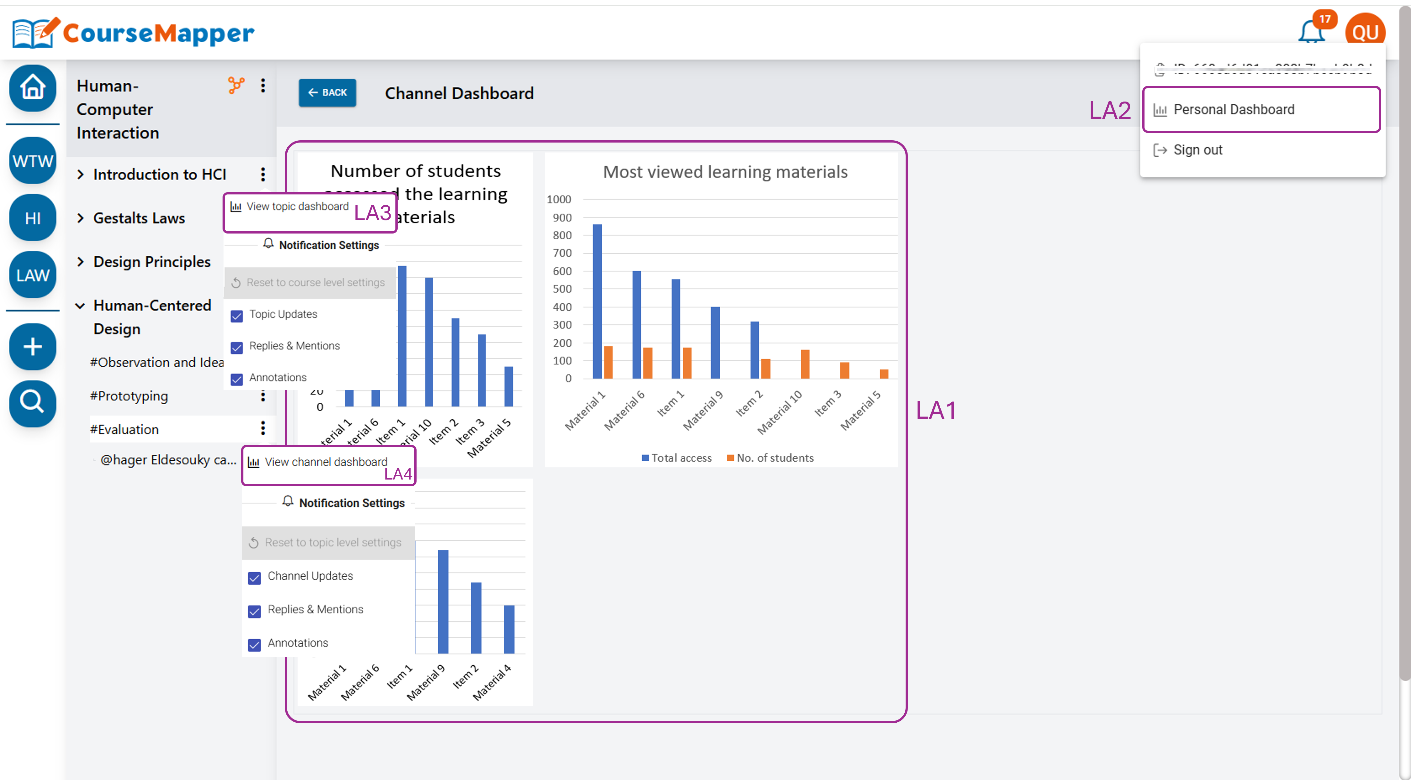The image size is (1411, 780).
Task: Open three-dot menu next to #Evaluation
Action: (263, 428)
